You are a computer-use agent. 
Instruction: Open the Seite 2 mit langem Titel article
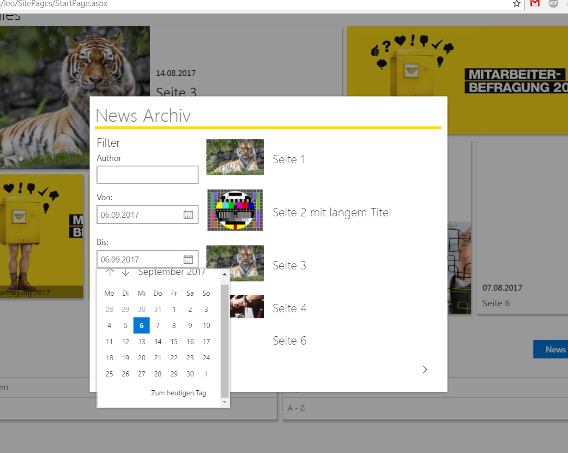point(332,212)
